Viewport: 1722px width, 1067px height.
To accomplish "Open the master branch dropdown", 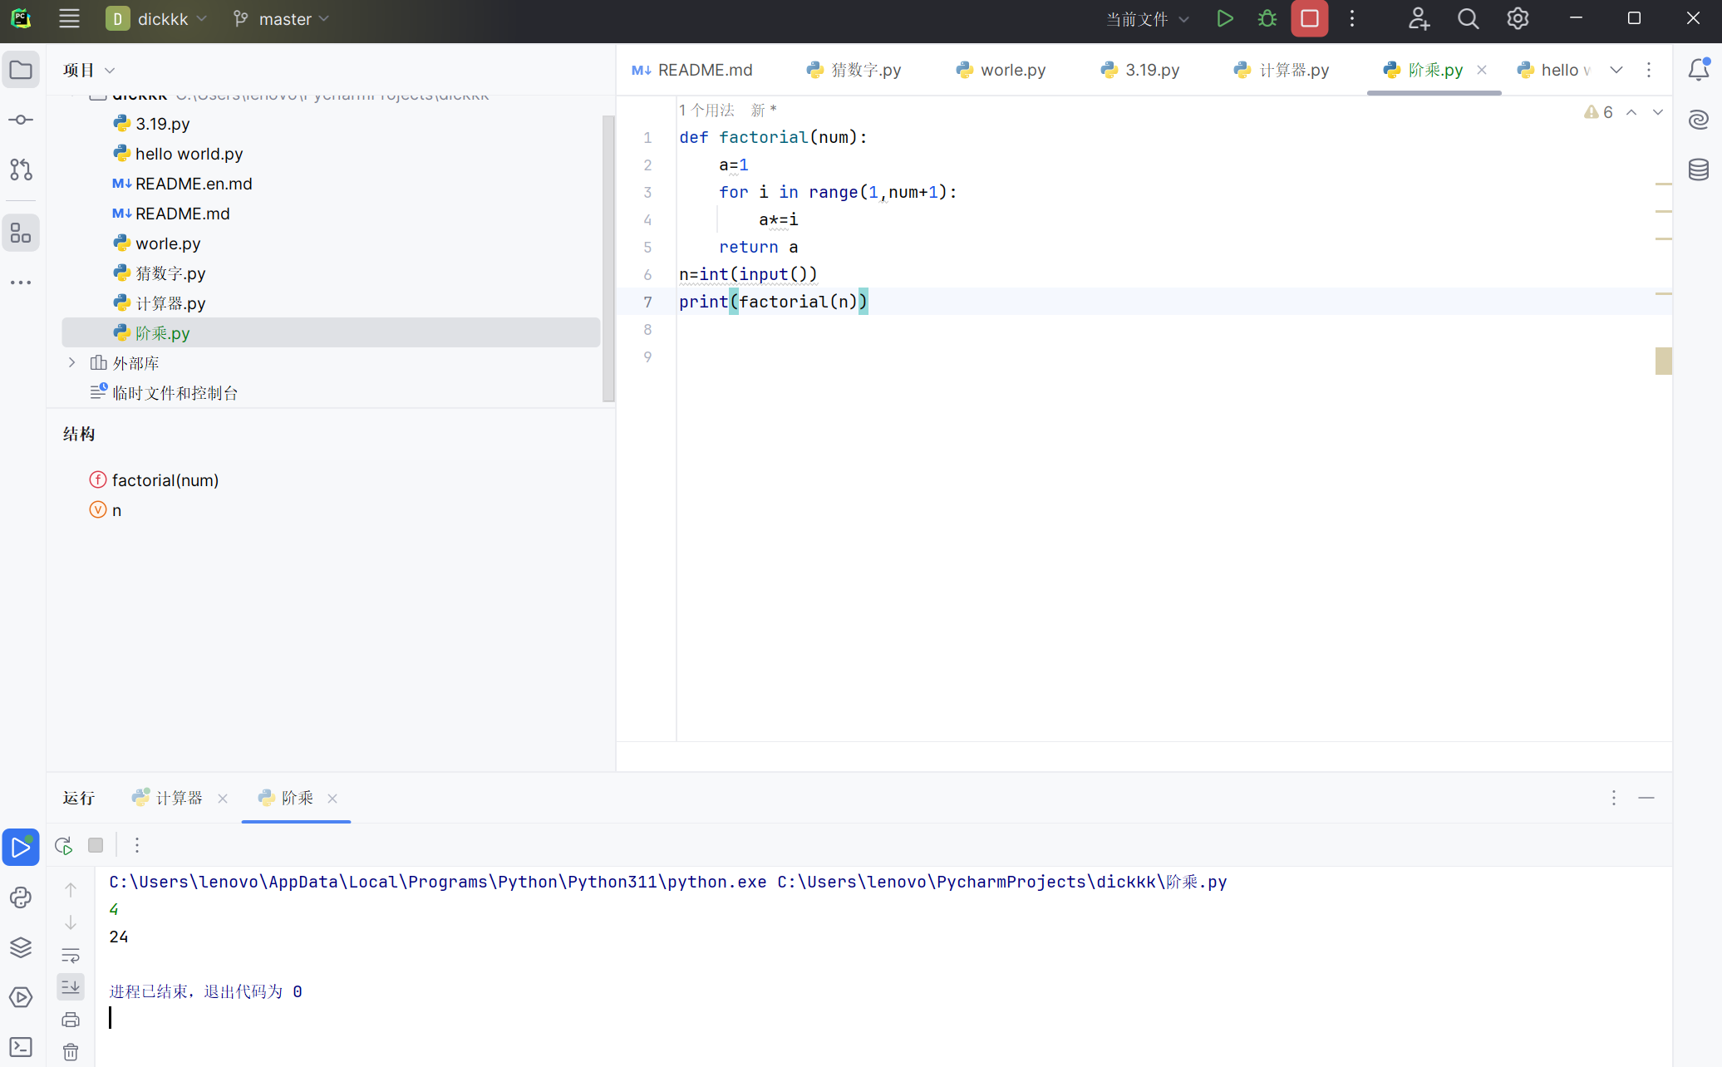I will (x=283, y=18).
